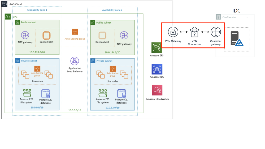Click the On-Premise building icon
This screenshot has height=149, width=265.
point(218,17)
